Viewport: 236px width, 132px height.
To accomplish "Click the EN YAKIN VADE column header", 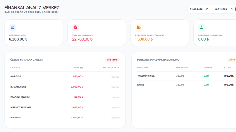I will point(111,68).
